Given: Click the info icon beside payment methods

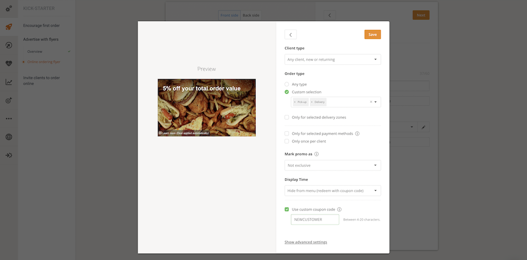Looking at the screenshot, I should coord(357,133).
